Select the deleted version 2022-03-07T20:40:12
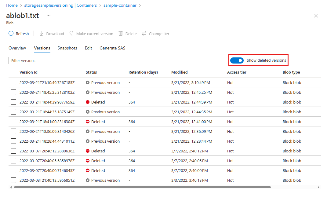The height and width of the screenshot is (197, 327). tap(13, 151)
